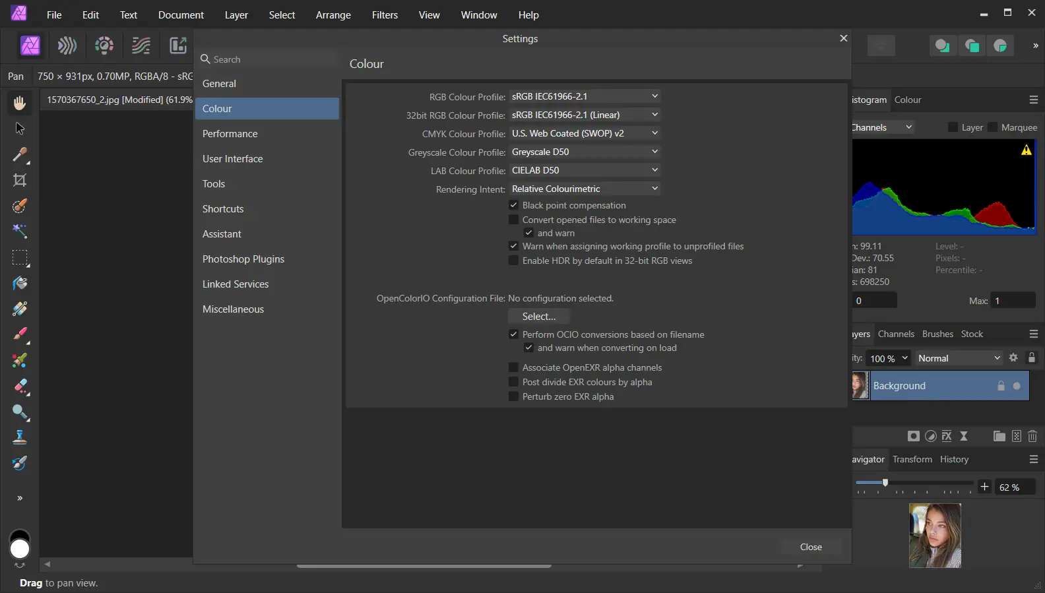Click the navigator zoom slider handle
The image size is (1045, 593).
click(885, 483)
